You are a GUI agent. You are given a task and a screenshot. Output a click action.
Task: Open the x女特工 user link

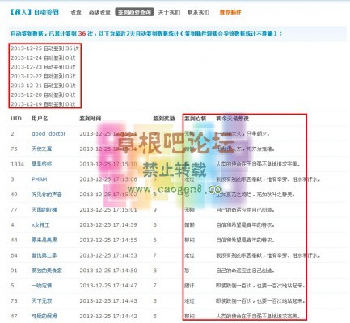[x=40, y=224]
